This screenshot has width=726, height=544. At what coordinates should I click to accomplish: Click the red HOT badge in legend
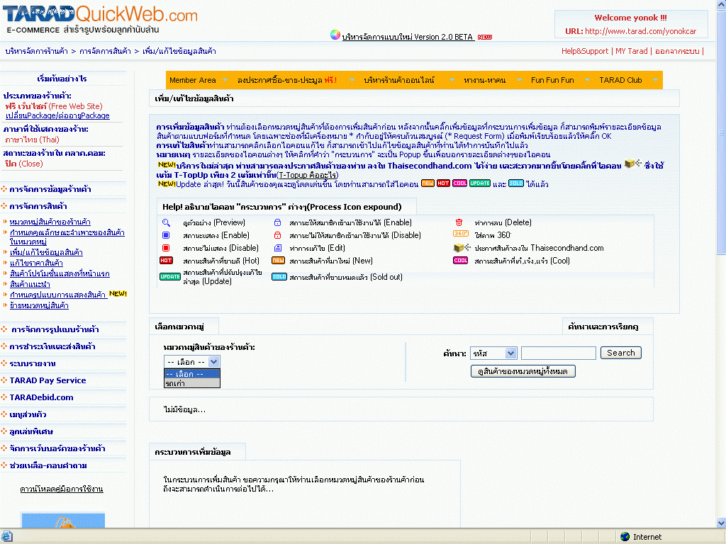click(166, 261)
